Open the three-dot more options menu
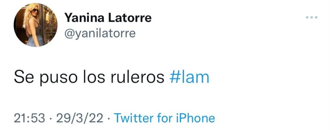 pyautogui.click(x=312, y=18)
